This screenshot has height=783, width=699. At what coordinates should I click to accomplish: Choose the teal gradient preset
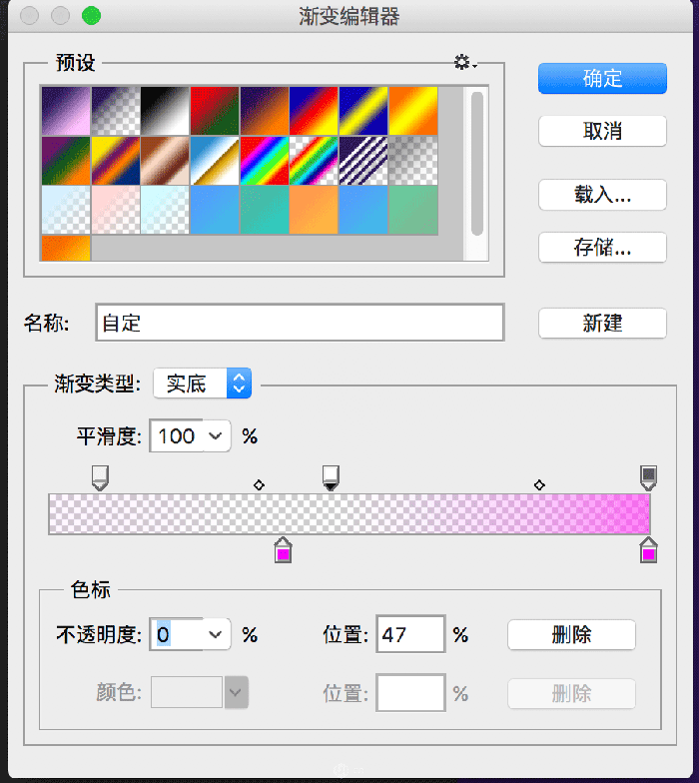coord(265,210)
